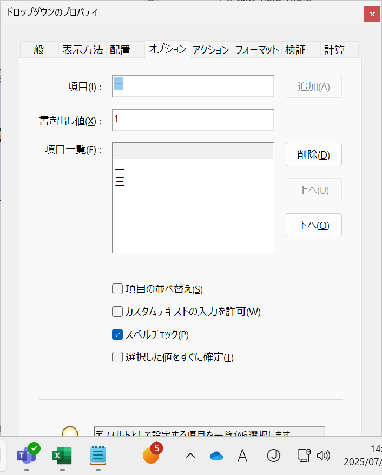The image size is (382, 475).
Task: Open the 計算 tab
Action: (x=339, y=49)
